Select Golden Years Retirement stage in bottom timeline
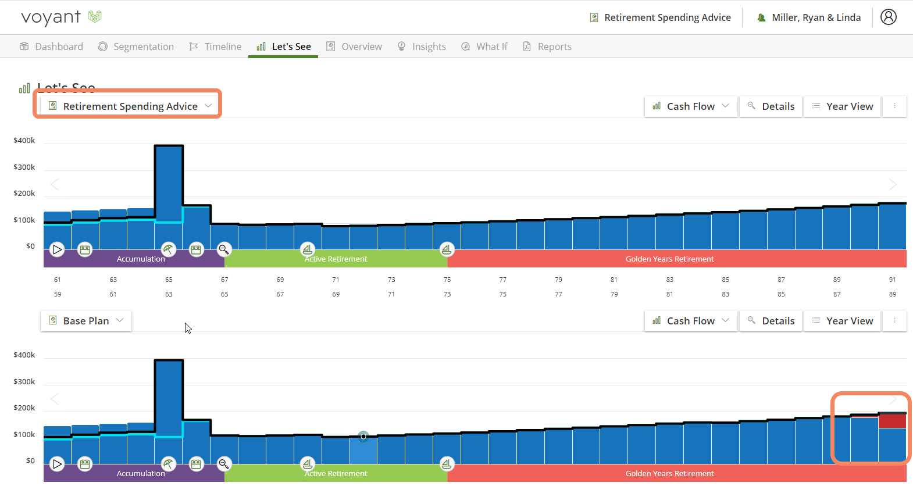 (x=677, y=474)
